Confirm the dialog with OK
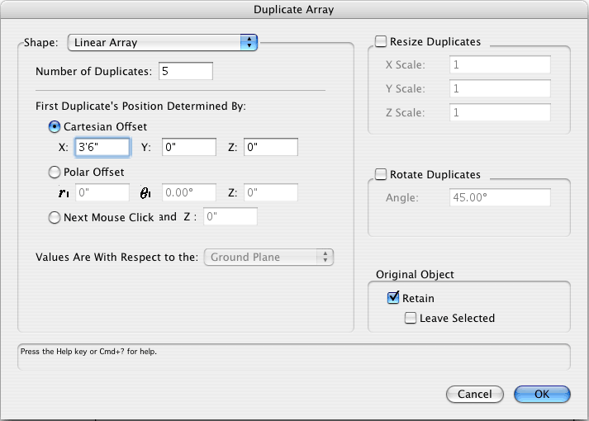Image resolution: width=589 pixels, height=421 pixels. point(542,395)
